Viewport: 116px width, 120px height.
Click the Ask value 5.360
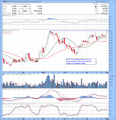click(x=25, y=6)
